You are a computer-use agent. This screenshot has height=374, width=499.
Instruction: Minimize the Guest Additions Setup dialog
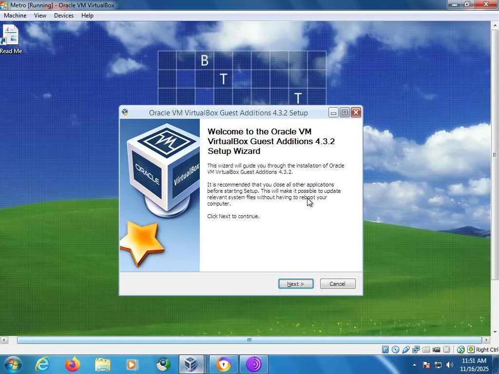(333, 112)
